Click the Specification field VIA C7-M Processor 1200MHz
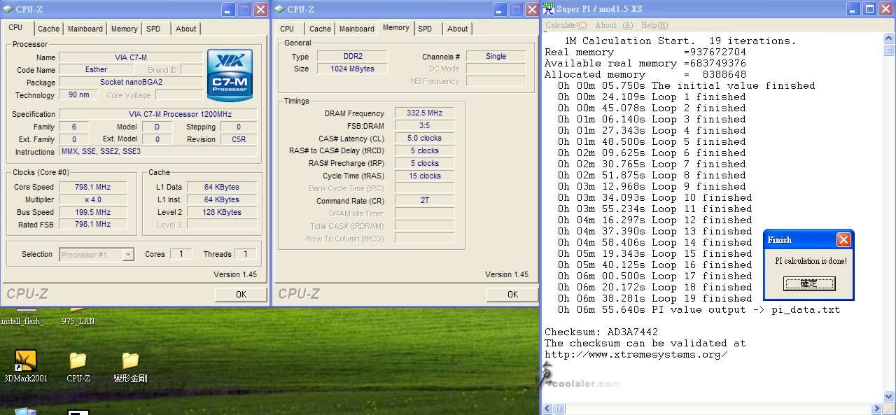 coord(158,113)
